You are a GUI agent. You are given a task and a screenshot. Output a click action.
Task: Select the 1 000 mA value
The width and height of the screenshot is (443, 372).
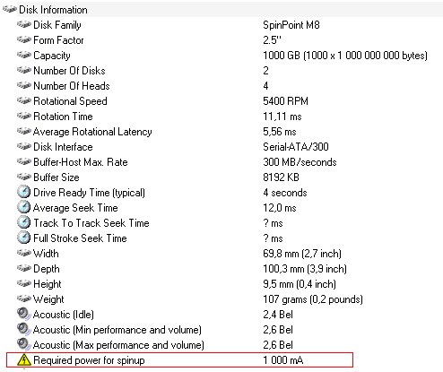click(x=283, y=360)
